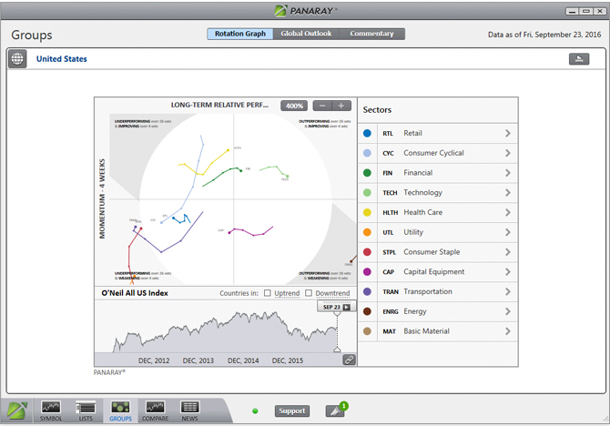Open the News view
The width and height of the screenshot is (610, 426).
pyautogui.click(x=190, y=411)
